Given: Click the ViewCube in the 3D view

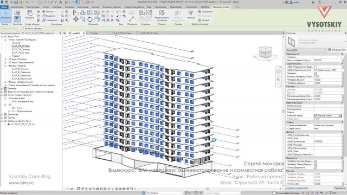Looking at the screenshot, I should coord(265,52).
